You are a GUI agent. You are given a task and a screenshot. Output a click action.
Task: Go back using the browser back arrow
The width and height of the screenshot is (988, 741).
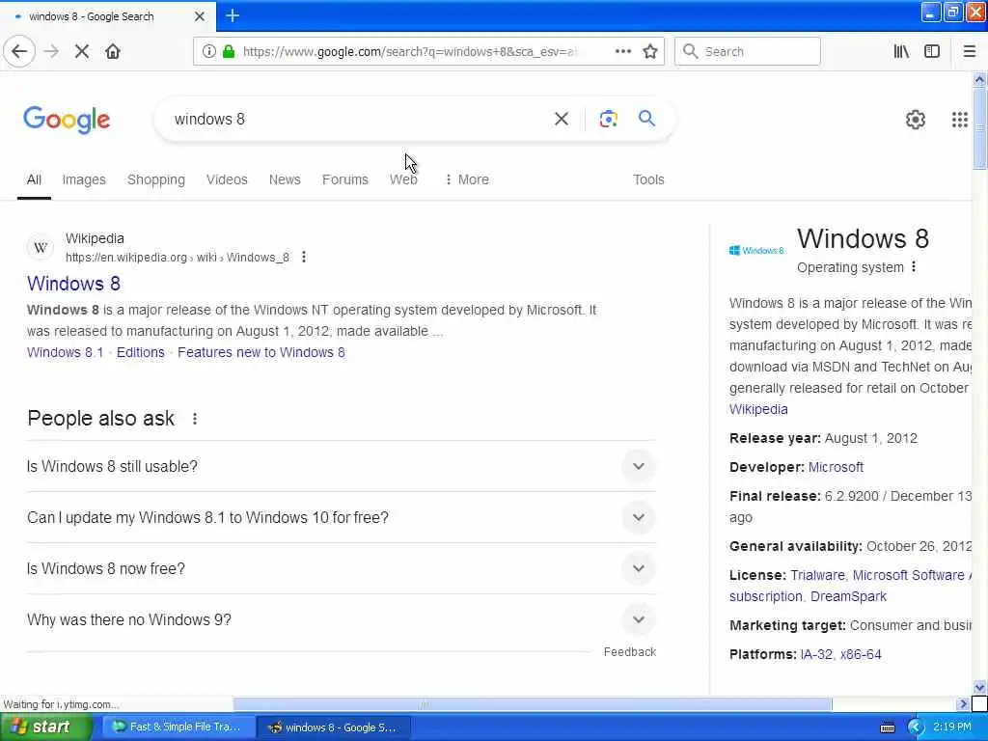(19, 51)
